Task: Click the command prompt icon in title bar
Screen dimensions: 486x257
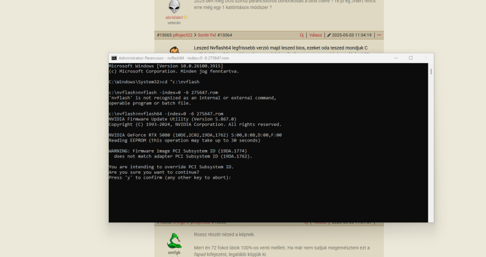Action: [x=114, y=58]
